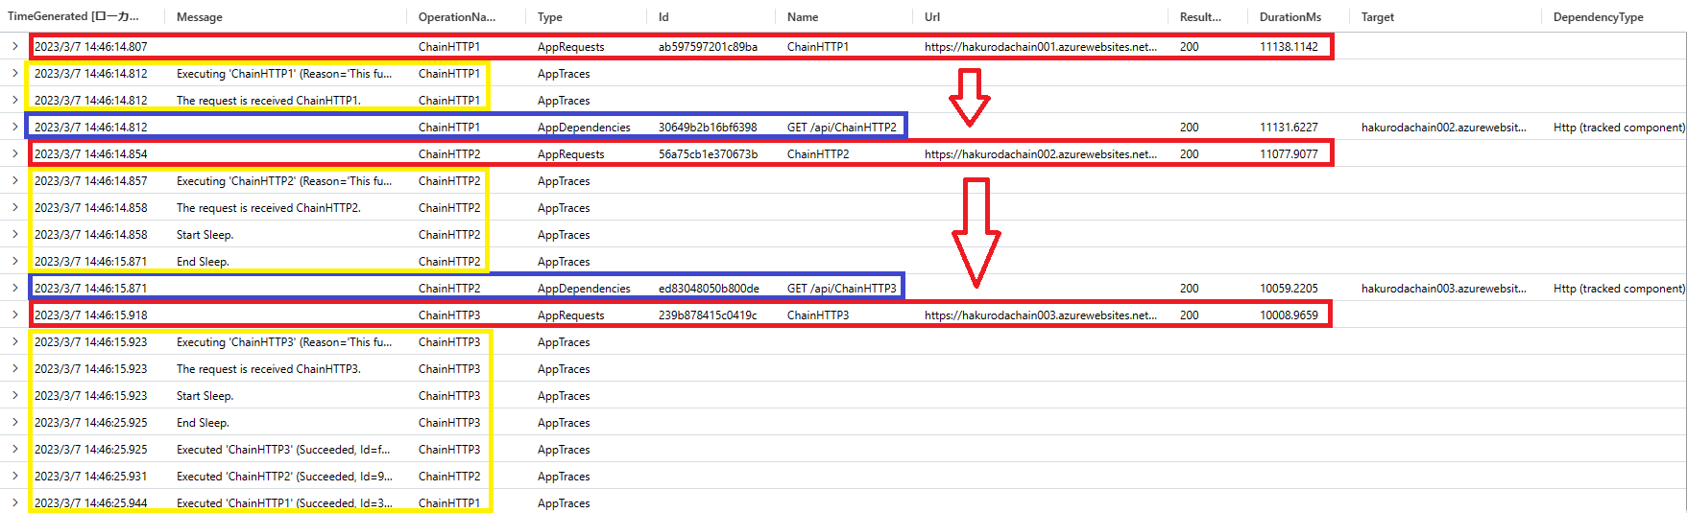Select the duration value 11138.1142
1687x513 pixels.
pos(1289,46)
